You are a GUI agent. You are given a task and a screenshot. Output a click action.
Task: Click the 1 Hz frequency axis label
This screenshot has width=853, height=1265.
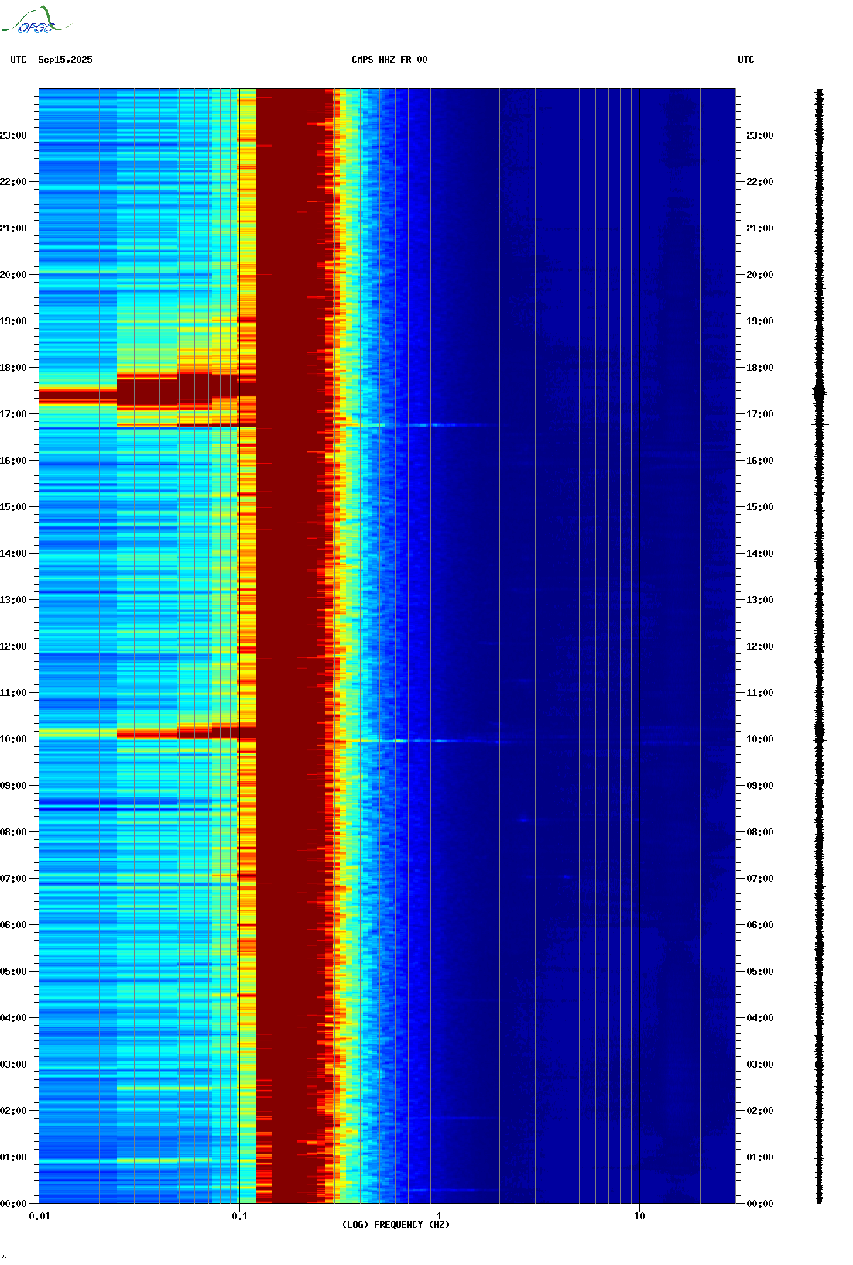tap(440, 1216)
